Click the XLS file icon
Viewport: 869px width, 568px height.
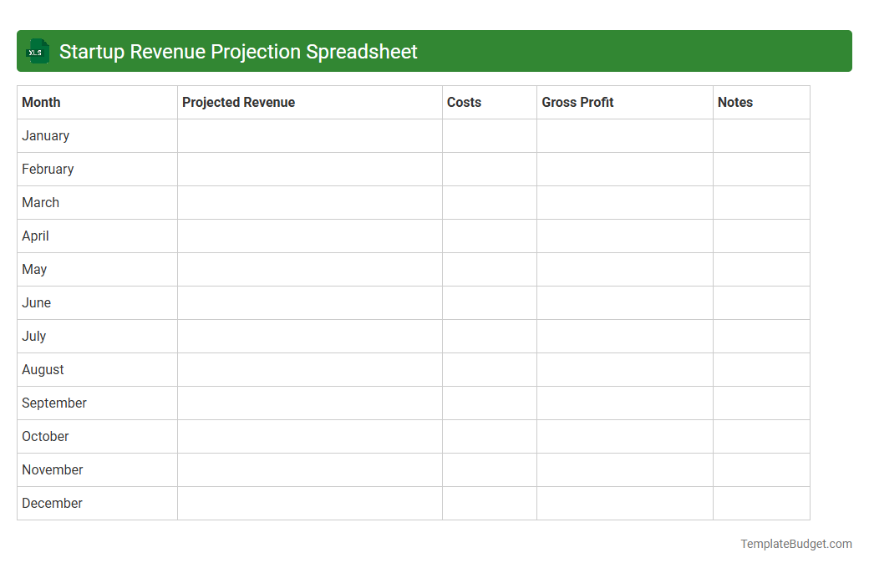coord(37,51)
